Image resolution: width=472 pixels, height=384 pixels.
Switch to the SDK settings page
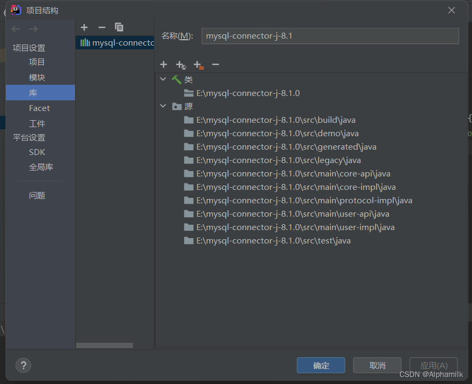pos(36,152)
